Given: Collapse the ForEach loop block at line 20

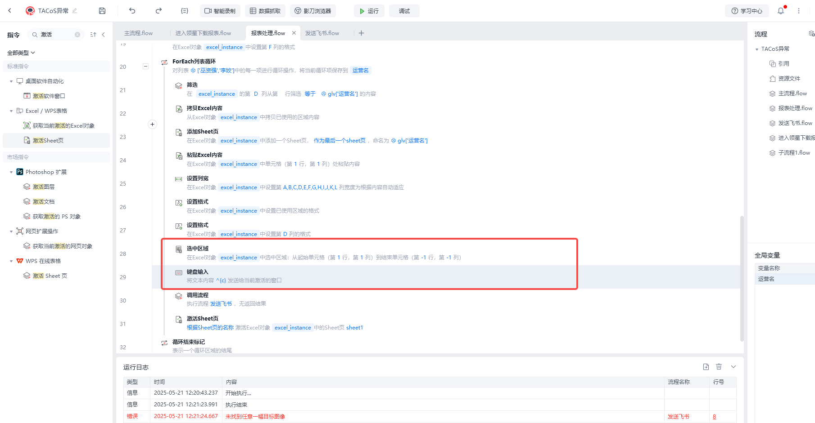Looking at the screenshot, I should tap(145, 67).
